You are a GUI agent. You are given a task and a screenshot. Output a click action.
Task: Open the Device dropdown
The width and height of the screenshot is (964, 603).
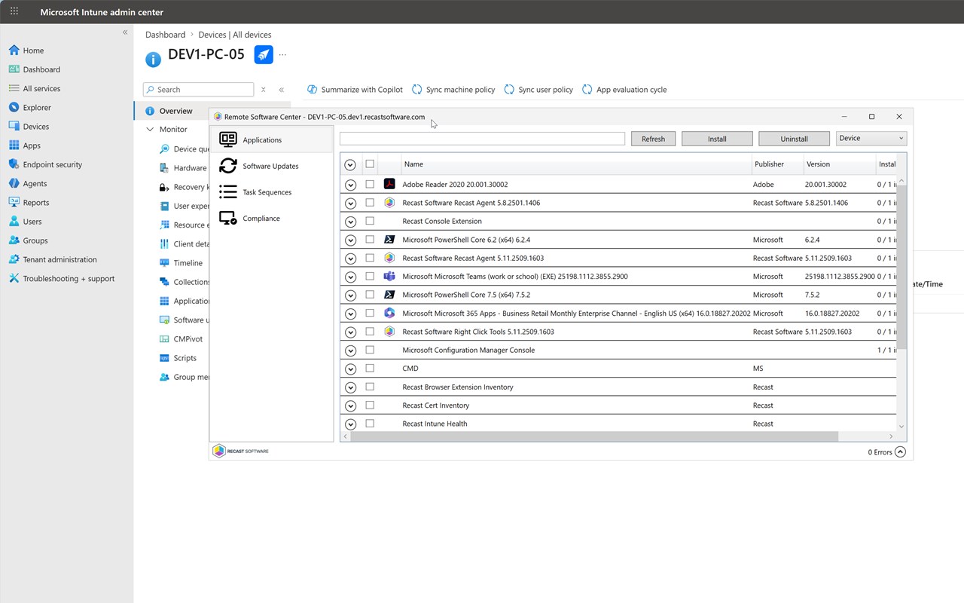(871, 139)
